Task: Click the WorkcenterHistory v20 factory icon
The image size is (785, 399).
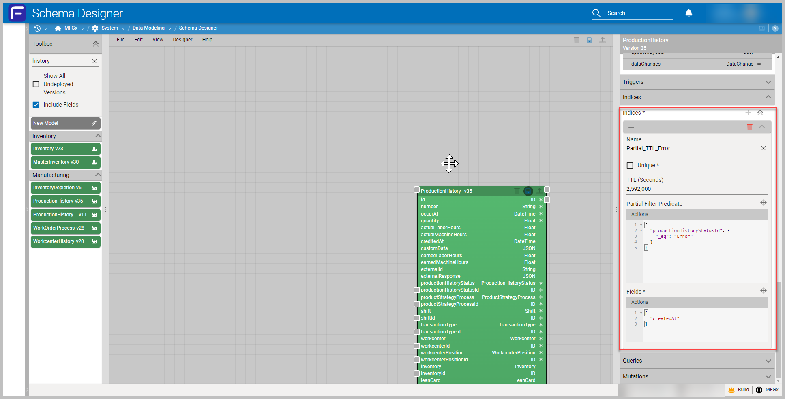Action: pos(94,241)
